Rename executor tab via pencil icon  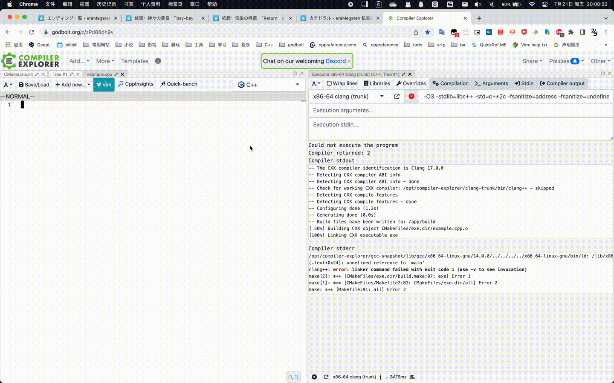403,74
